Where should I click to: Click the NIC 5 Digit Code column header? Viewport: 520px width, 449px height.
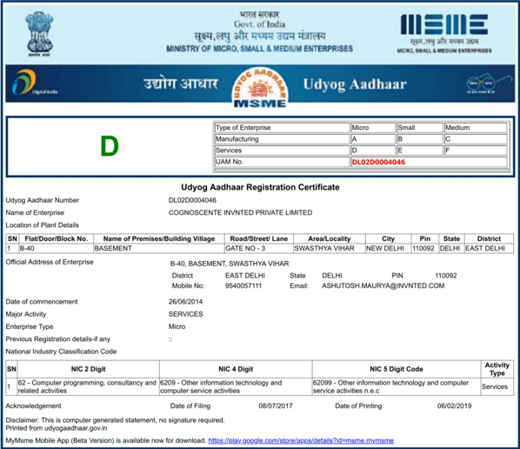pos(397,369)
